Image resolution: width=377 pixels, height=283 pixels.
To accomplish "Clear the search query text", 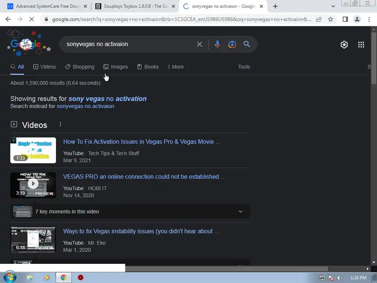I will 199,44.
